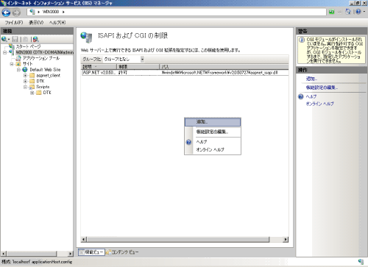Select the アプリケーション プール node
Screen dimensions: 368x267
pyautogui.click(x=41, y=58)
